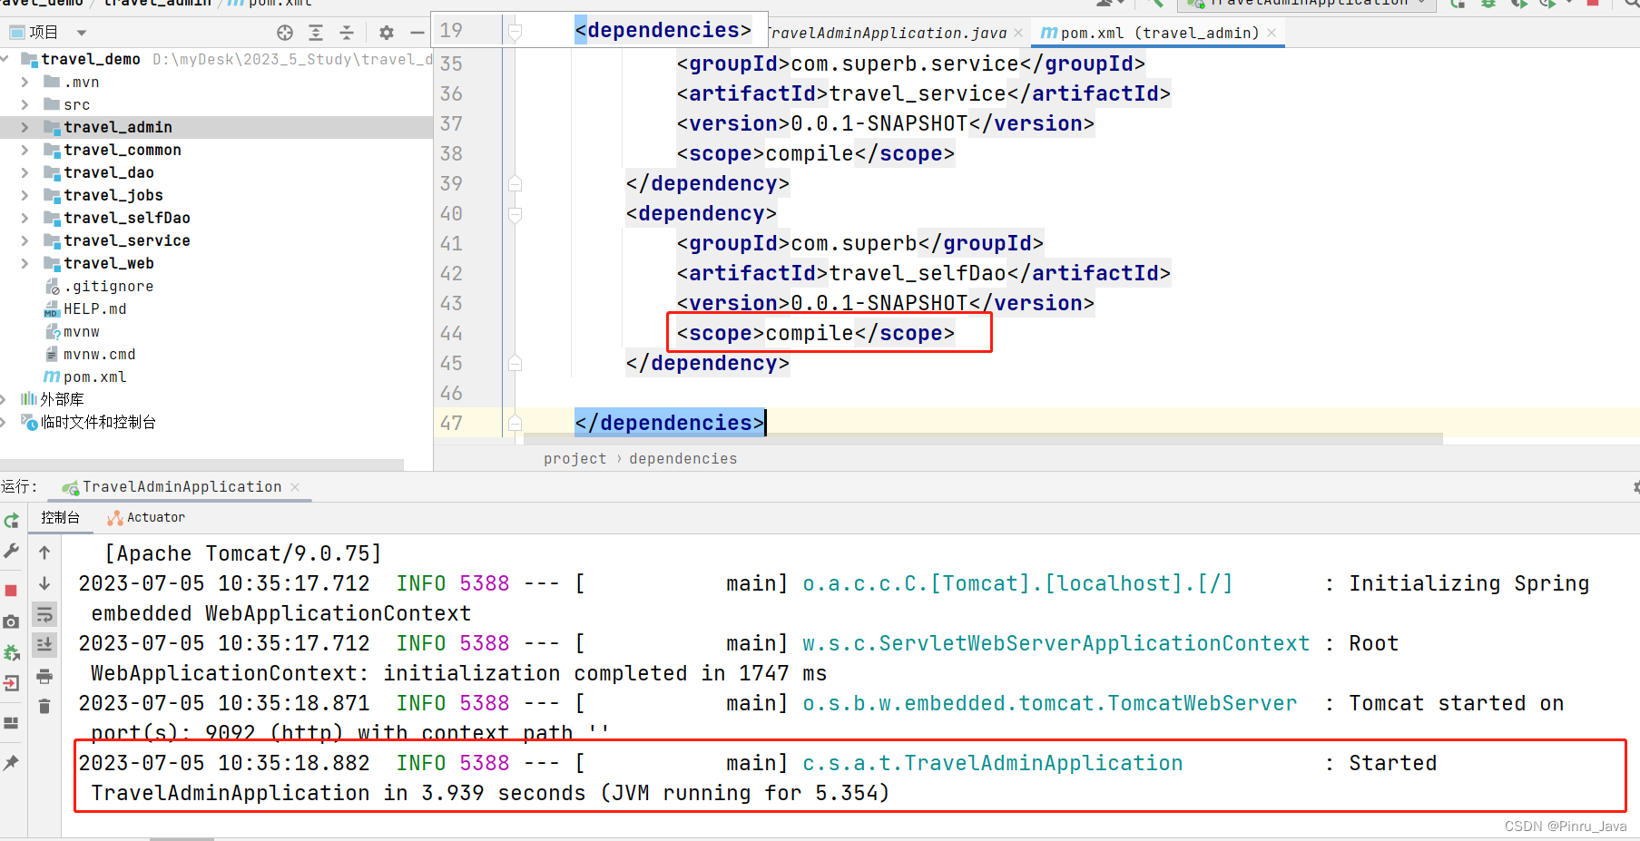Close the pom.xml (travel_admin) tab
The height and width of the screenshot is (841, 1640).
1272,33
